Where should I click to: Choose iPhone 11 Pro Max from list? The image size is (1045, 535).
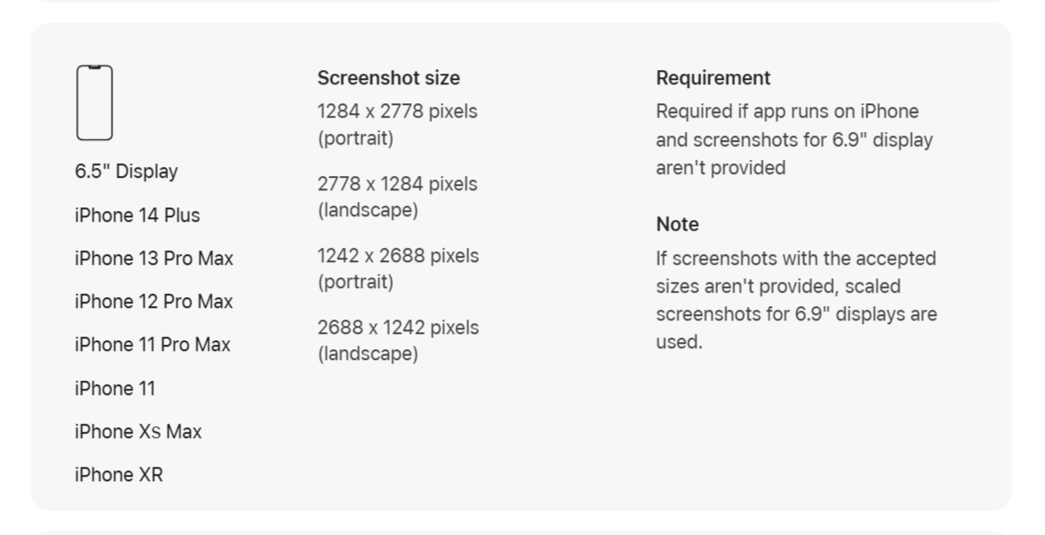(x=152, y=345)
